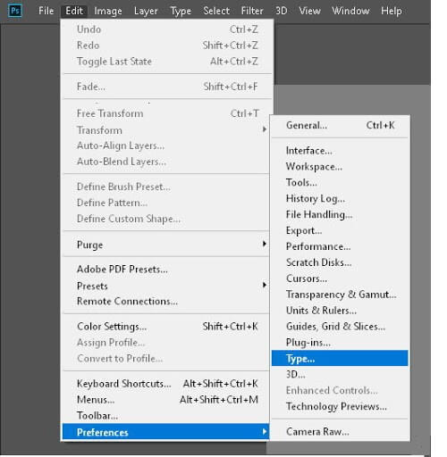
Task: Open Type preferences
Action: [x=340, y=358]
